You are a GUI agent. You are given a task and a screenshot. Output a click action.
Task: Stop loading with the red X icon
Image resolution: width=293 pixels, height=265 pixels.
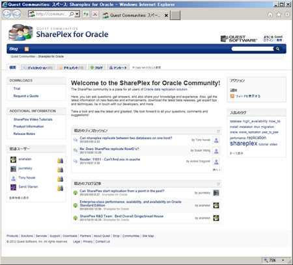pos(95,14)
